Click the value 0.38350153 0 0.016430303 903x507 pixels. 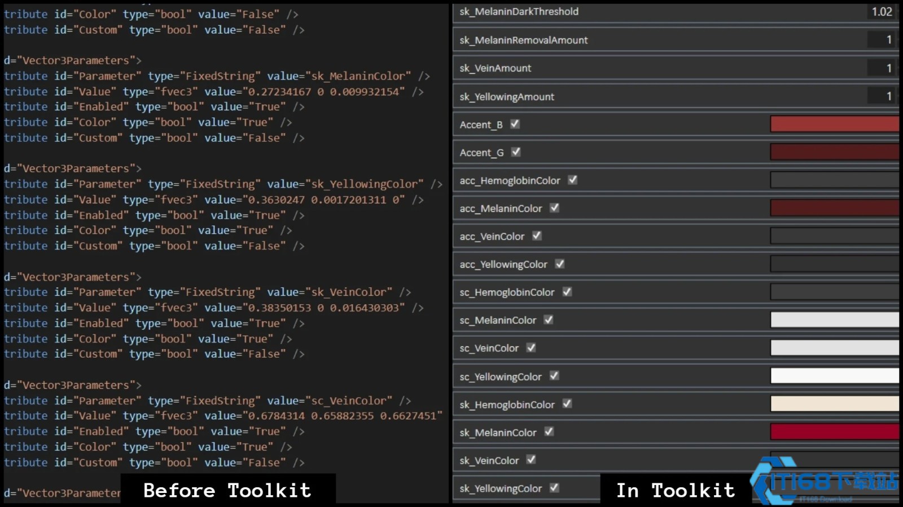click(323, 308)
